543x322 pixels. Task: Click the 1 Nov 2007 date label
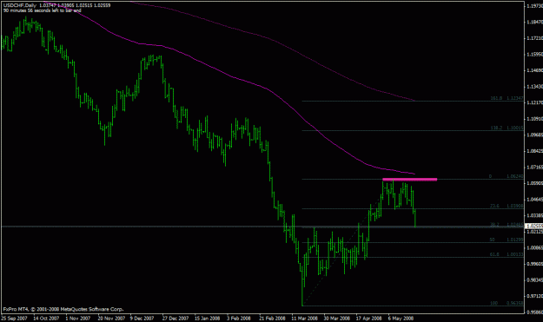pos(78,319)
